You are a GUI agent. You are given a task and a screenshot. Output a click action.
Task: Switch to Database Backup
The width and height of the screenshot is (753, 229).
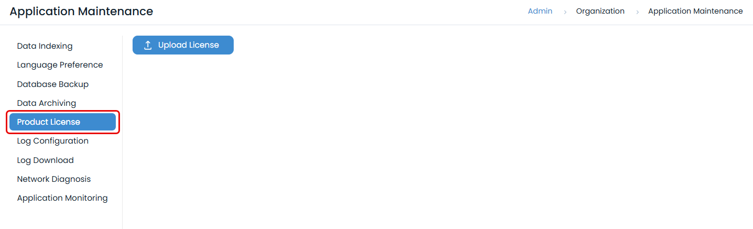coord(52,84)
